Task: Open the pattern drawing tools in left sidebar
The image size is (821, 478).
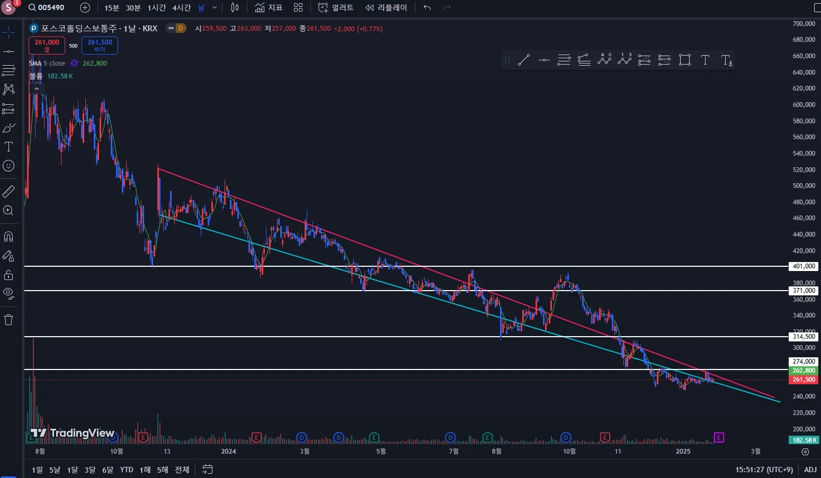Action: (x=8, y=89)
